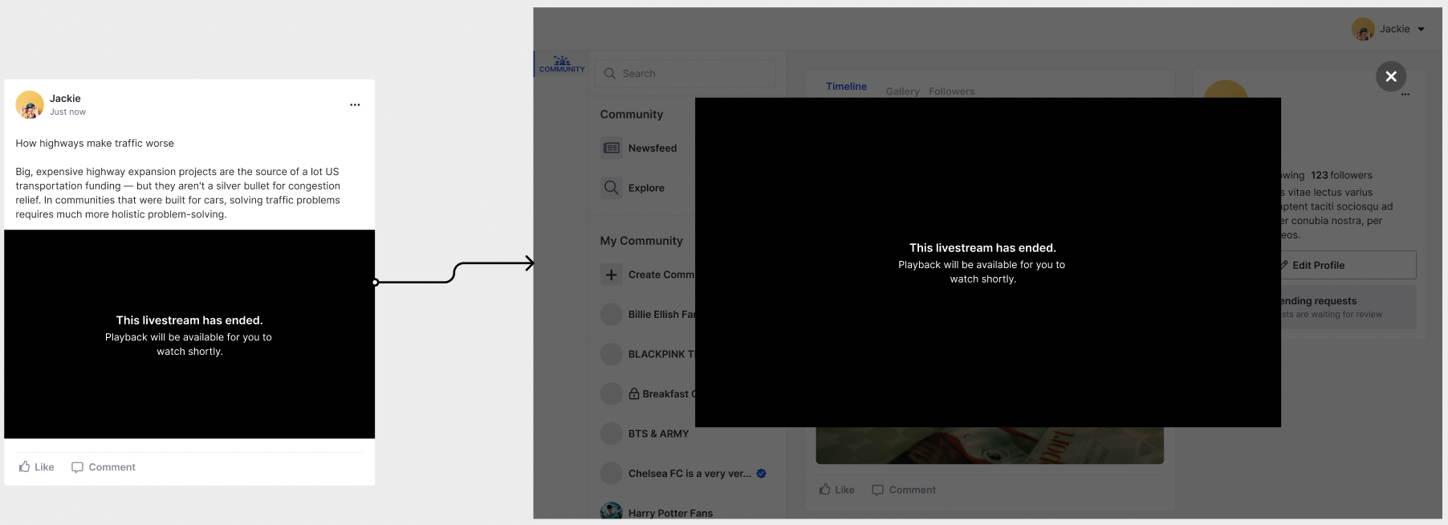The width and height of the screenshot is (1448, 525).
Task: Click the 123 followers link
Action: (x=1341, y=175)
